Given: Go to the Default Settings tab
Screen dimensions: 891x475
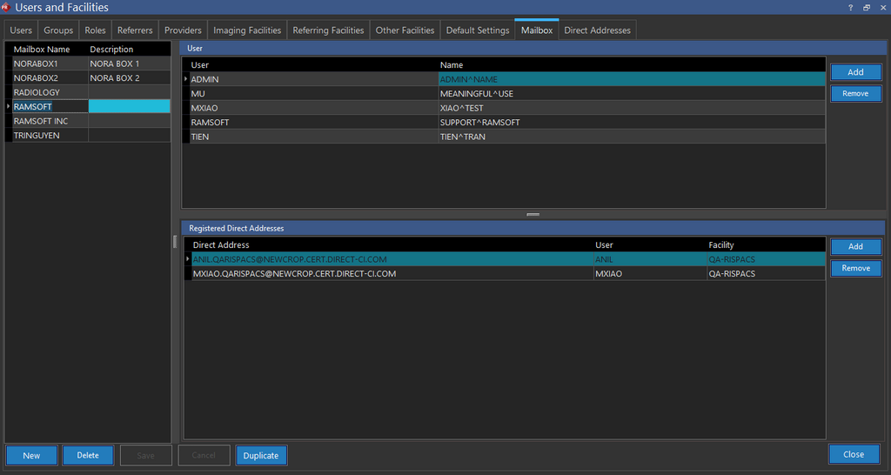Looking at the screenshot, I should (x=478, y=30).
